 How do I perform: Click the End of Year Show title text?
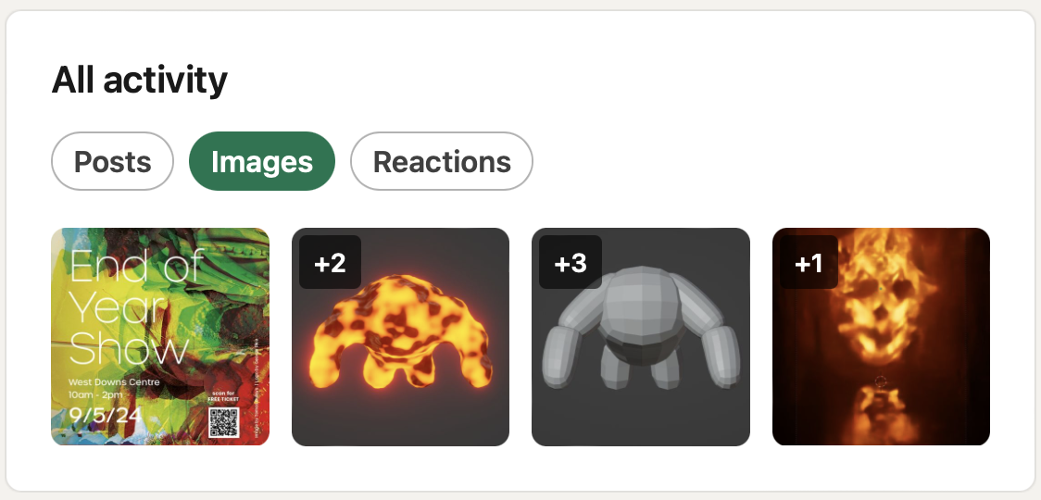(x=136, y=308)
